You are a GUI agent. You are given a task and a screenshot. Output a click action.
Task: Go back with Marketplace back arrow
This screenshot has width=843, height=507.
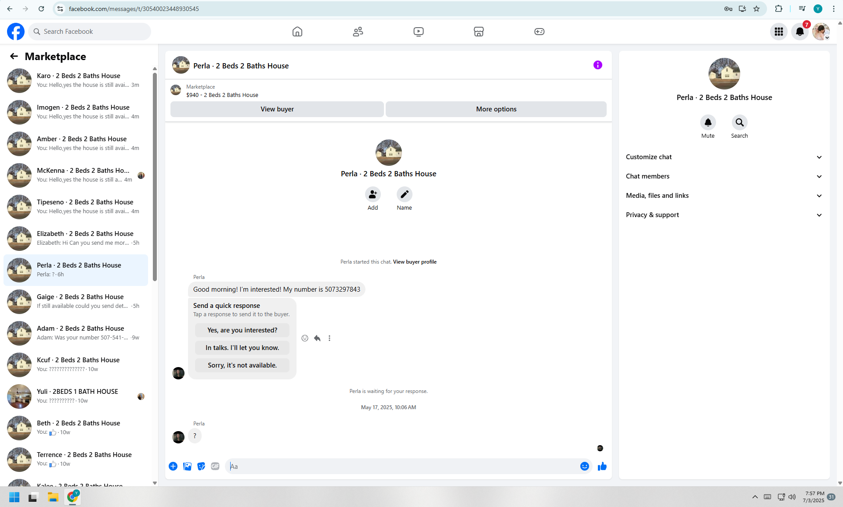pyautogui.click(x=14, y=56)
